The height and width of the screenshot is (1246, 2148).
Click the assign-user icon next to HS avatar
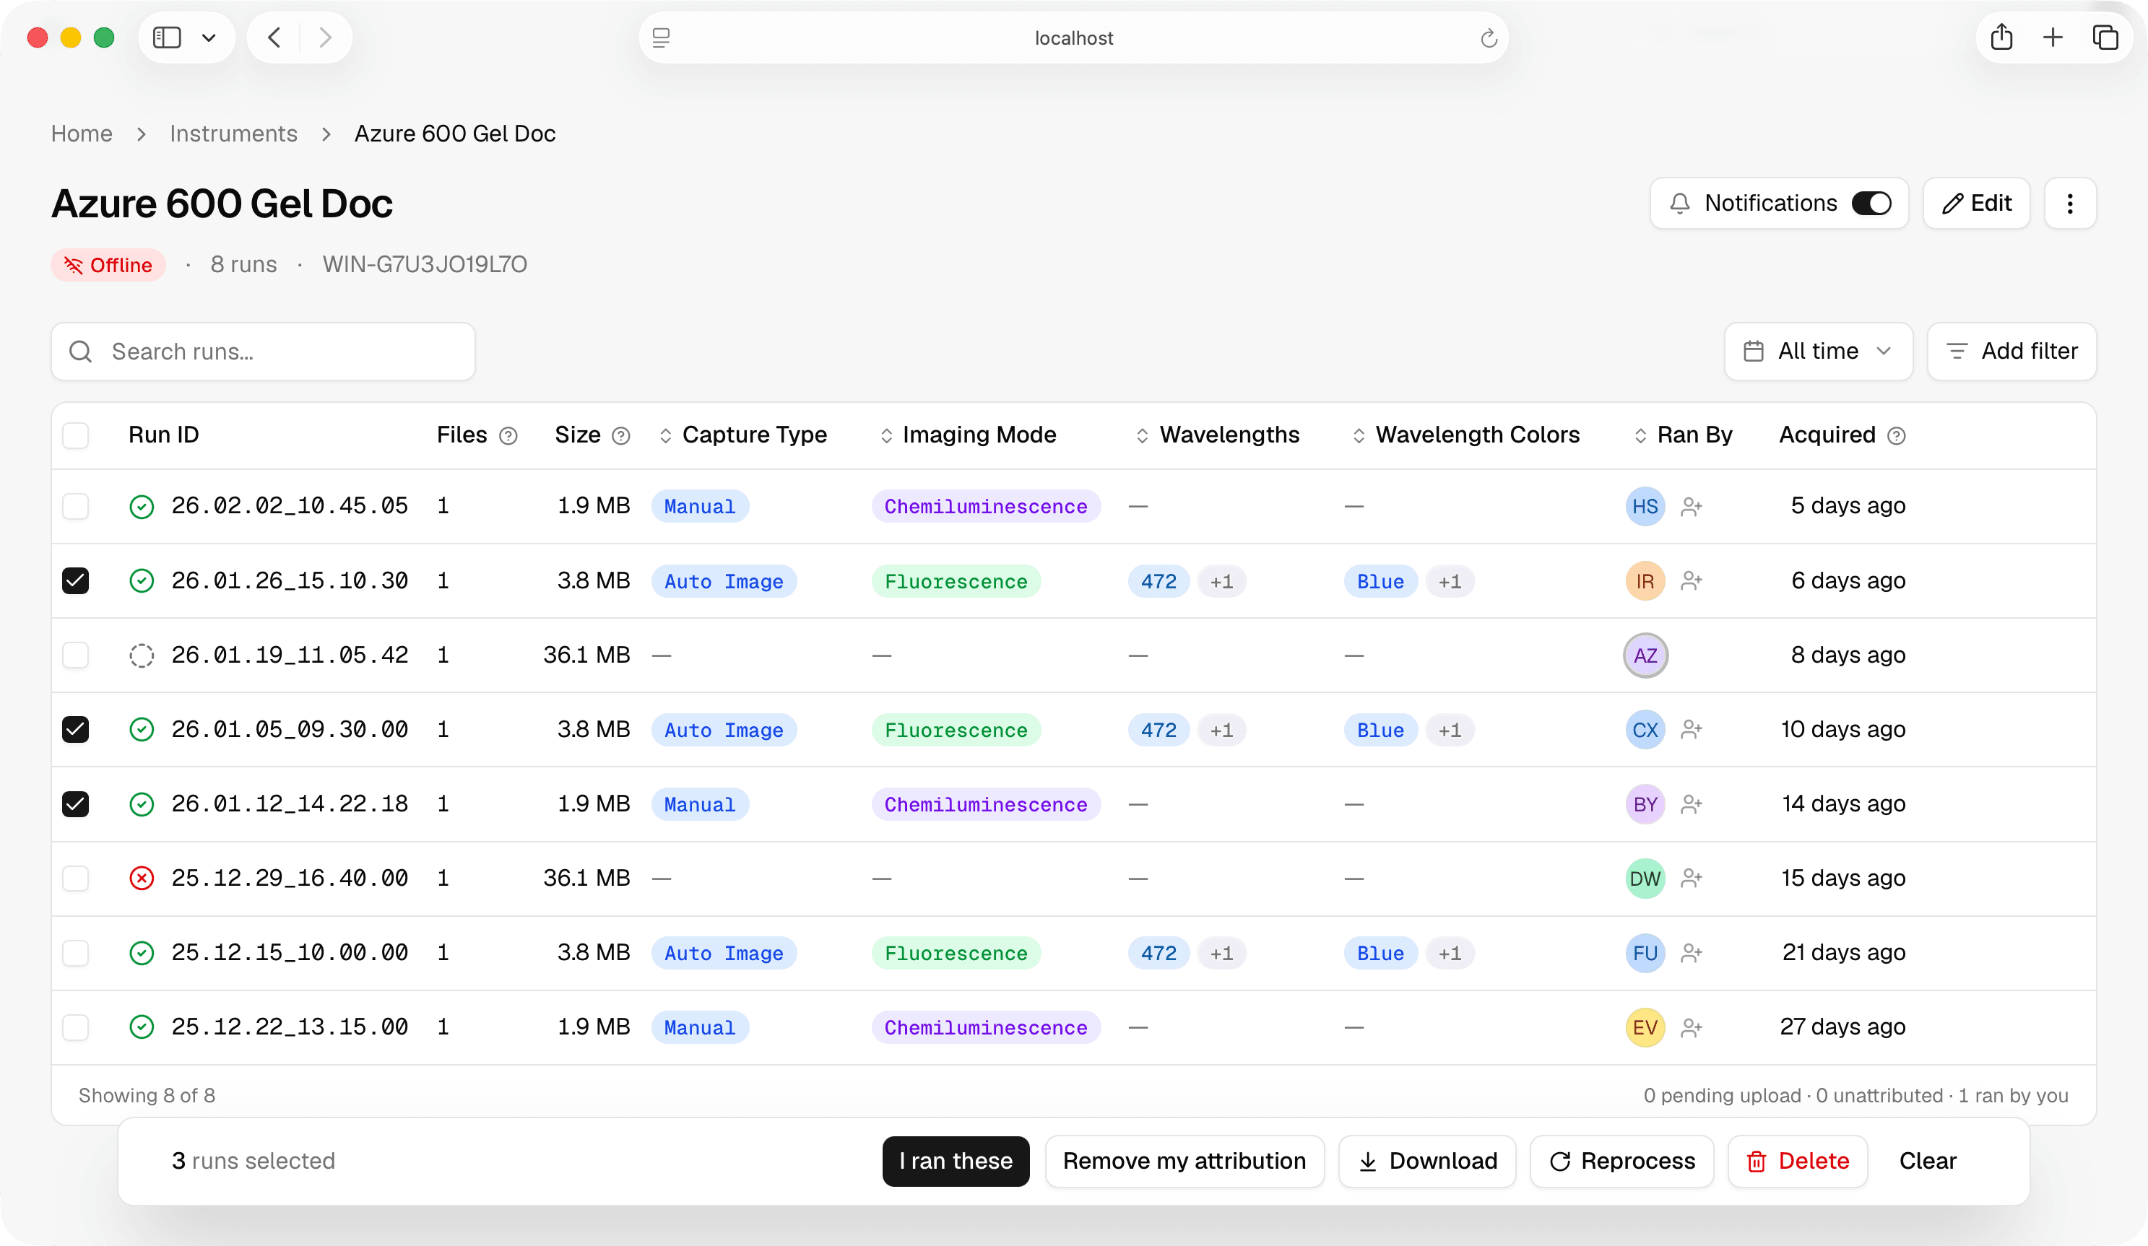[1691, 507]
